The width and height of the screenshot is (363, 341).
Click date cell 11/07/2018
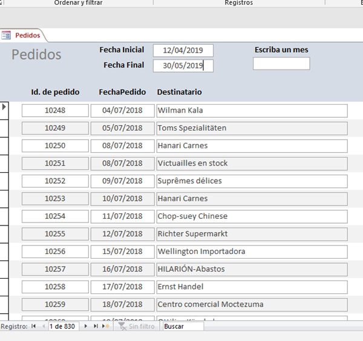point(122,216)
